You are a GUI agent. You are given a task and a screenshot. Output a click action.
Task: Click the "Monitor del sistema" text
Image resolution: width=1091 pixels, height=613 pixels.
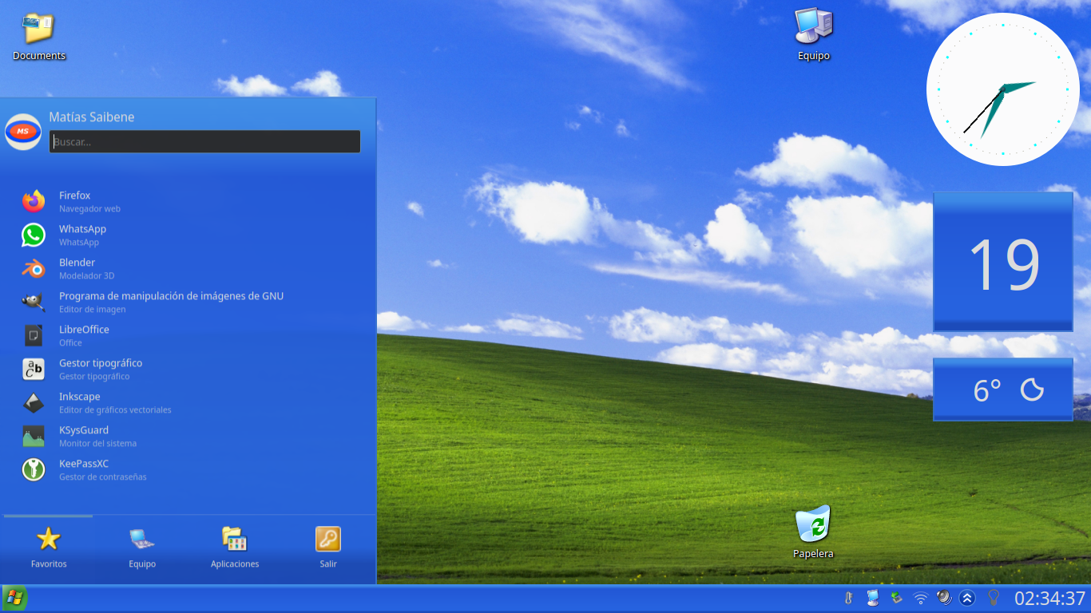[97, 444]
